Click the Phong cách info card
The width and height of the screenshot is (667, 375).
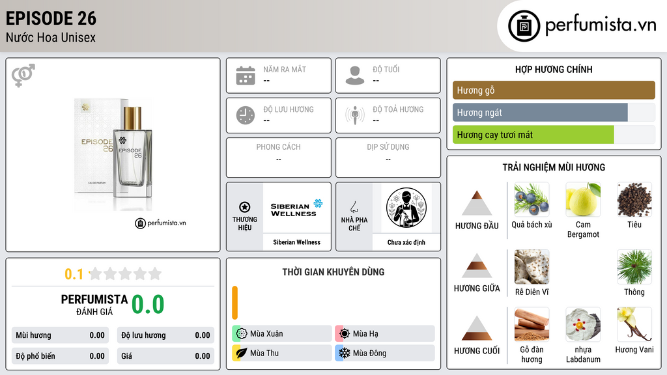click(x=279, y=158)
